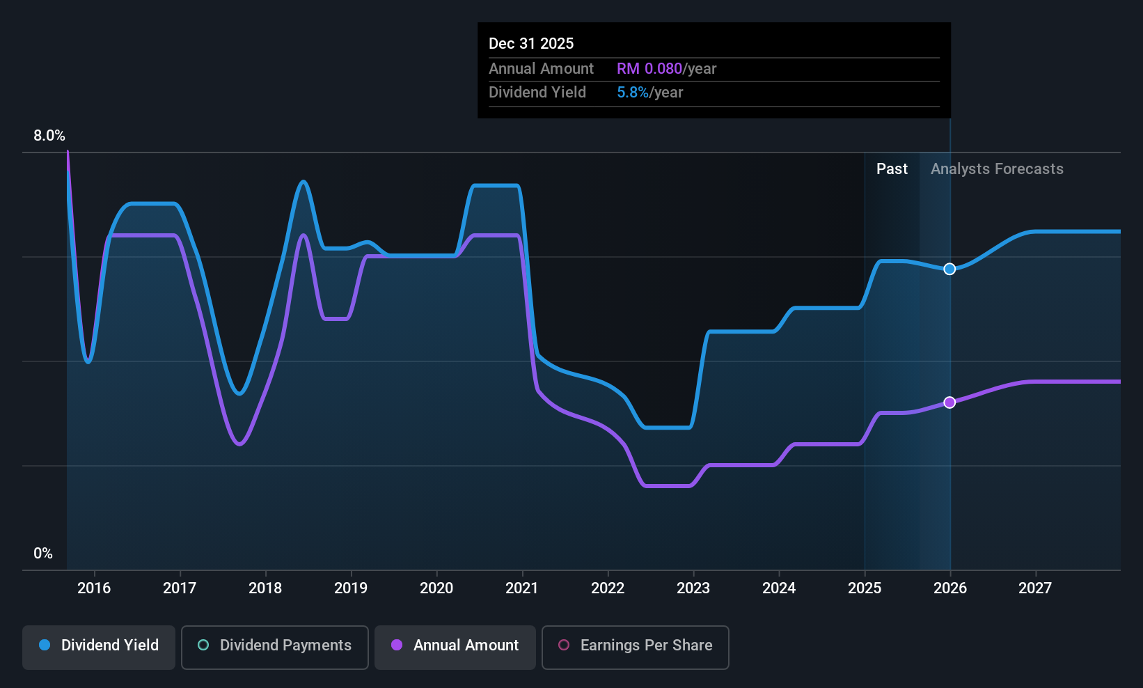Click the 2016 x-axis year label
The height and width of the screenshot is (688, 1143).
tap(94, 588)
